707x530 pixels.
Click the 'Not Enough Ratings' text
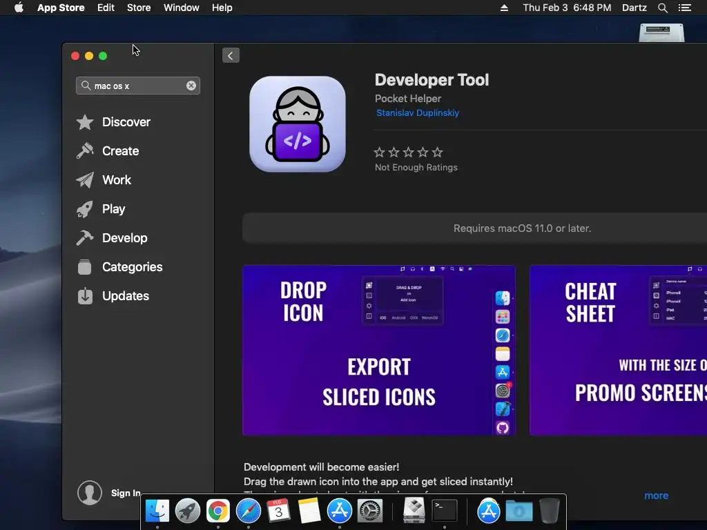click(416, 167)
